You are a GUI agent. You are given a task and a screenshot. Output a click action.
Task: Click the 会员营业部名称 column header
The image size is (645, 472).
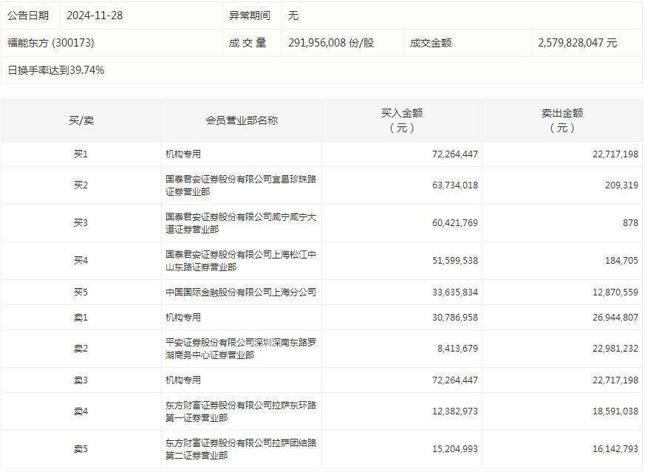[x=242, y=120]
